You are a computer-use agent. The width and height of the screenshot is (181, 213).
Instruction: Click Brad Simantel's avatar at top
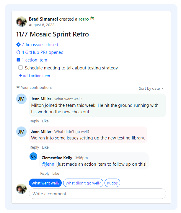point(22,21)
